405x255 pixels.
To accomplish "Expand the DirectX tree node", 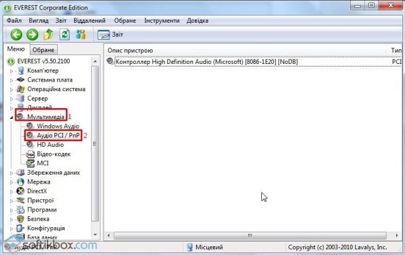I will (x=11, y=192).
